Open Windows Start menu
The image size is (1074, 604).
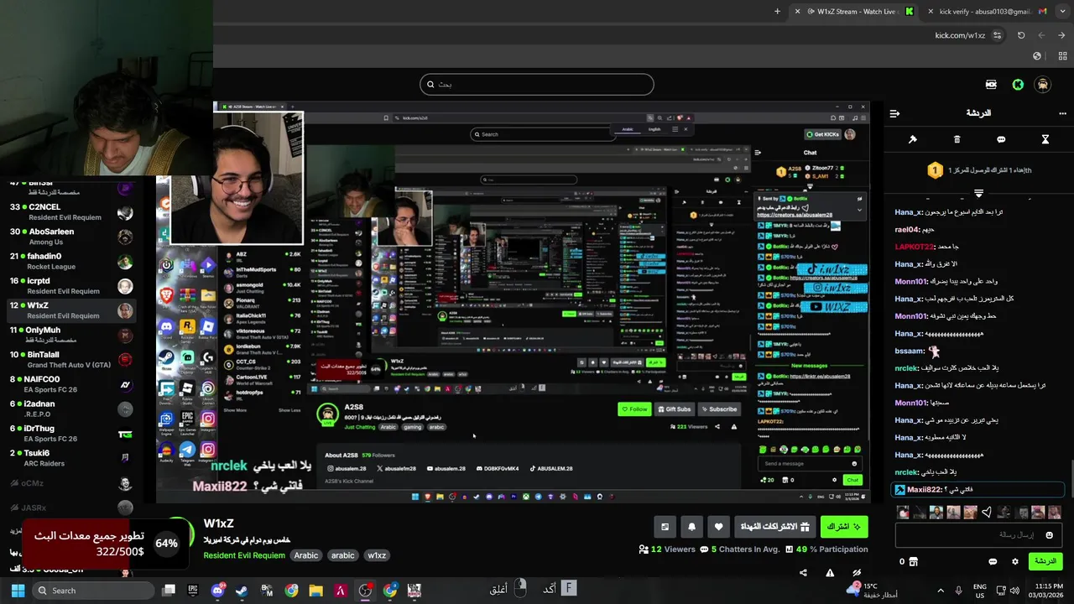[x=18, y=591]
